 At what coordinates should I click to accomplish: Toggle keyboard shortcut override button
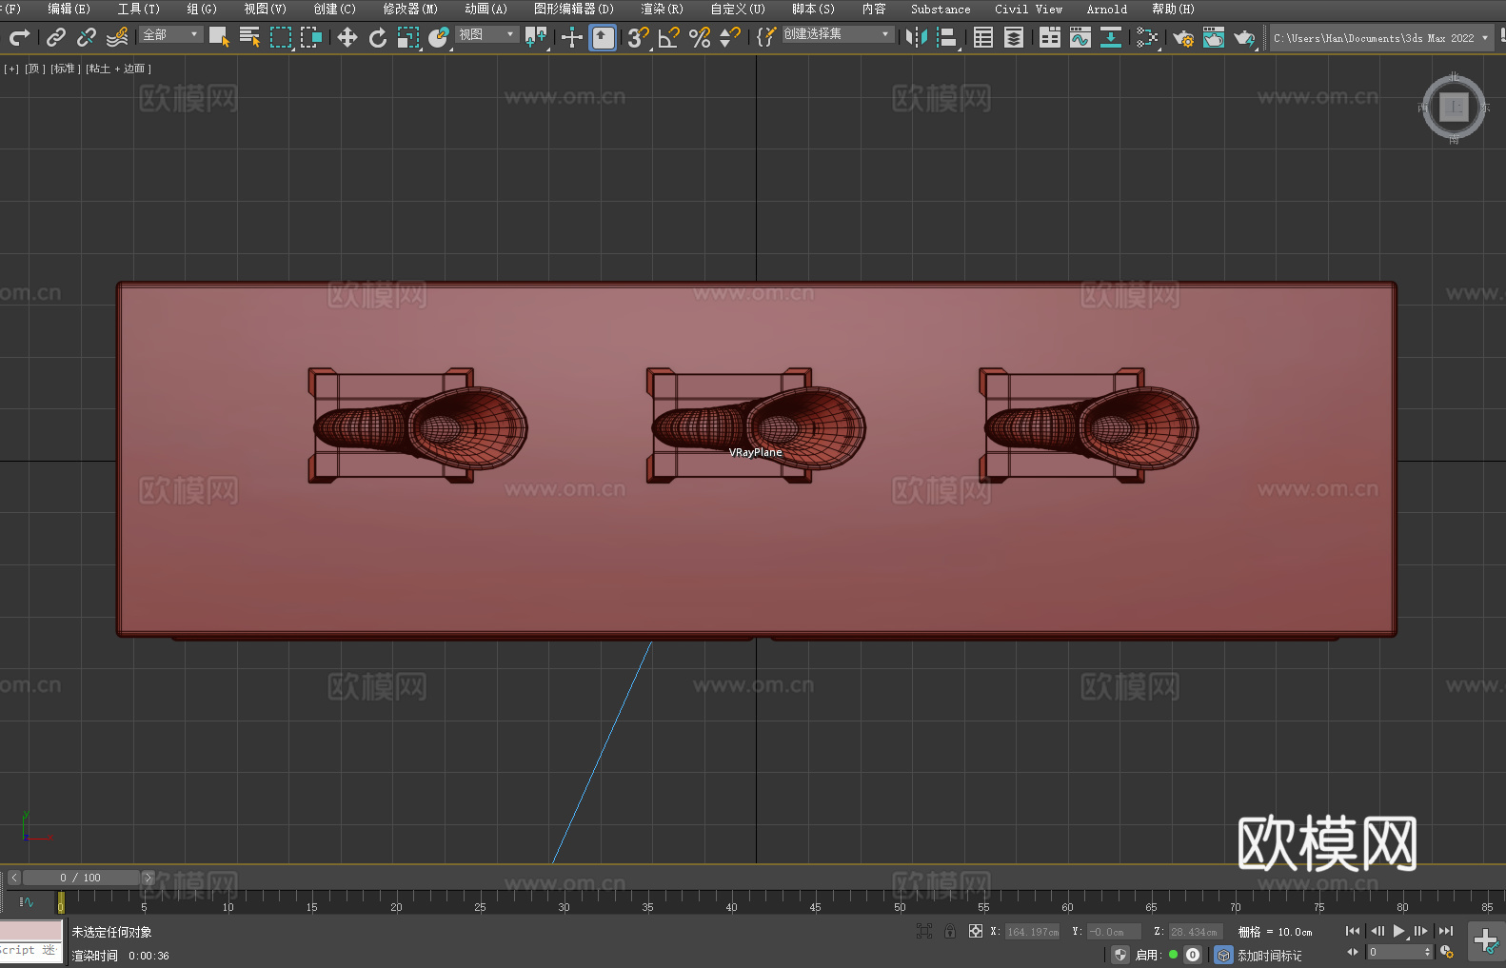603,37
